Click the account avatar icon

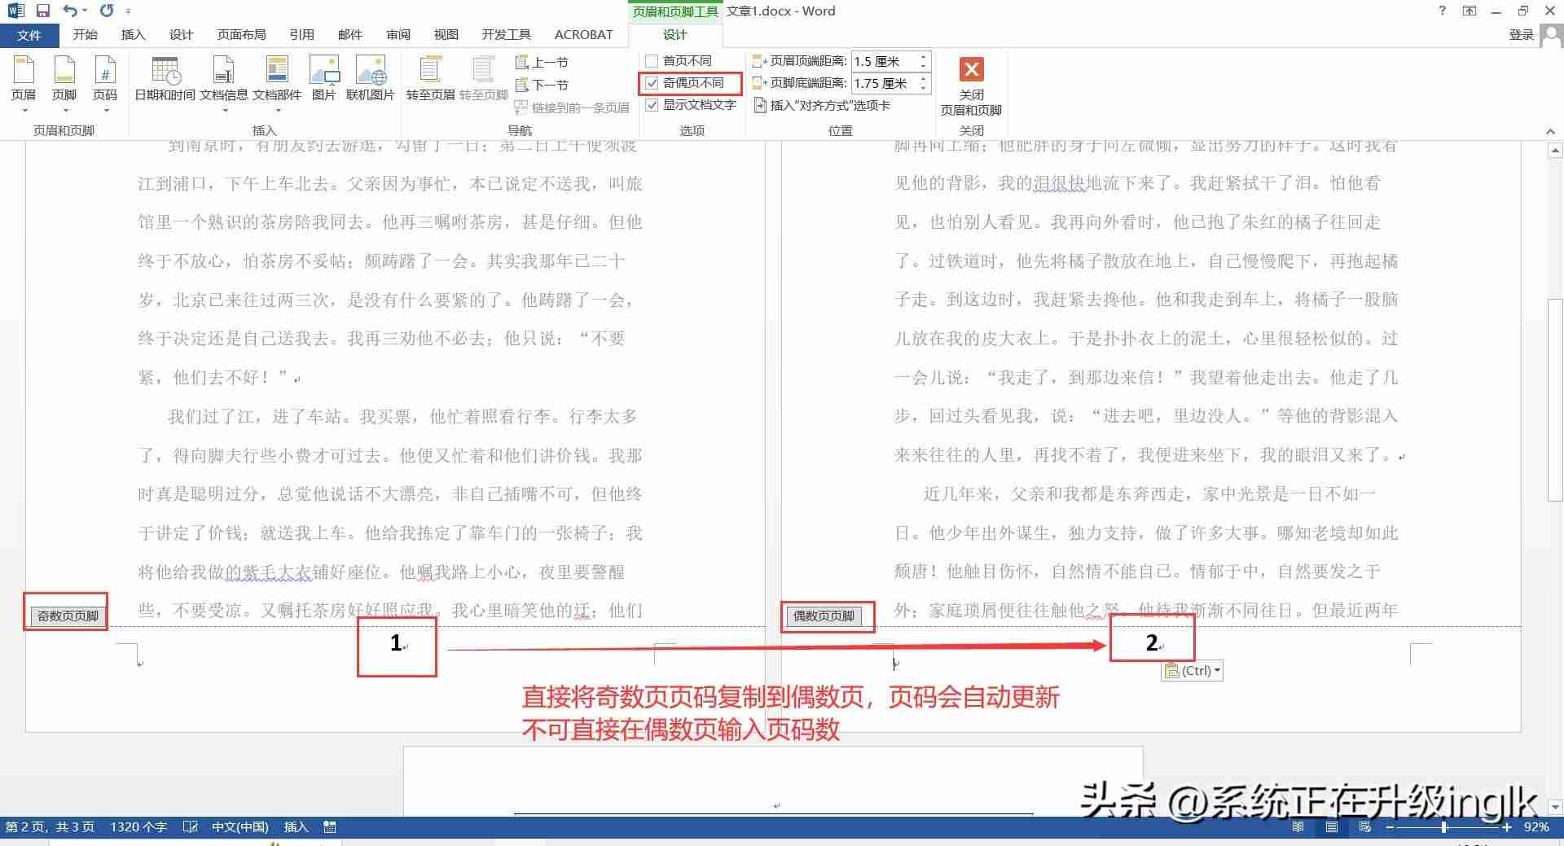1552,35
